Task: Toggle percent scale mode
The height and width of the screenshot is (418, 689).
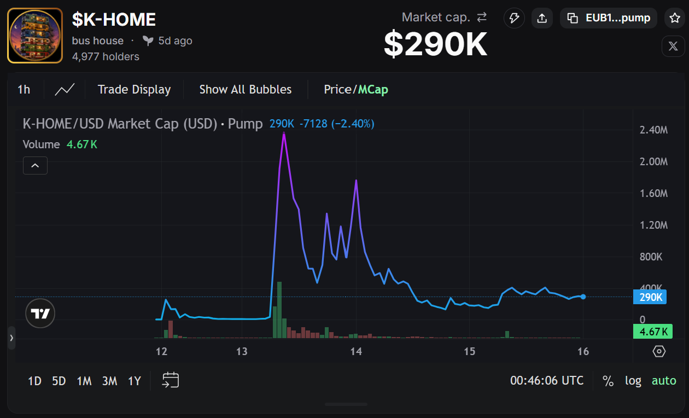Action: [608, 381]
